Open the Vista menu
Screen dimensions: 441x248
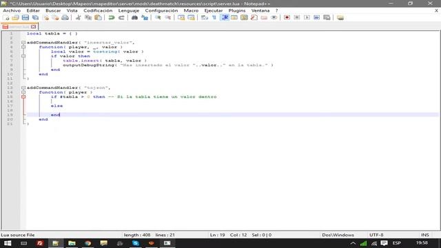72,10
